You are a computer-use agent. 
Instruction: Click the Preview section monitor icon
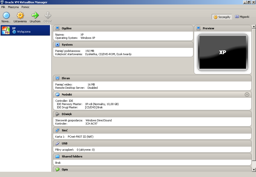tap(198, 28)
